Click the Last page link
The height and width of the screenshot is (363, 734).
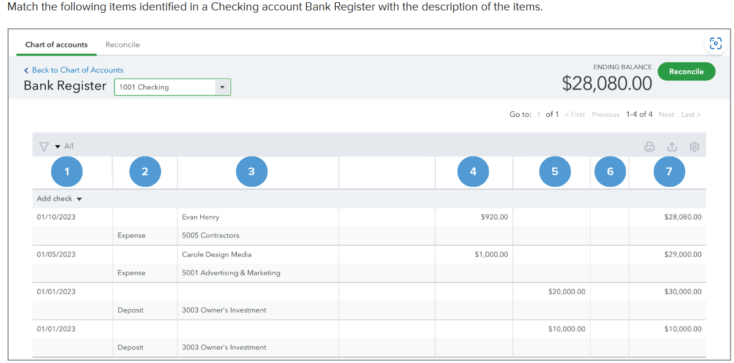click(691, 114)
